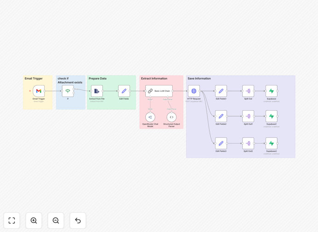Select the Structured Output Parser node
The image size is (318, 232).
pos(171,117)
